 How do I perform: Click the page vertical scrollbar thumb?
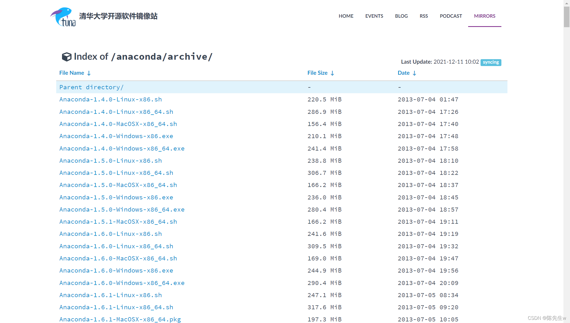[x=567, y=16]
